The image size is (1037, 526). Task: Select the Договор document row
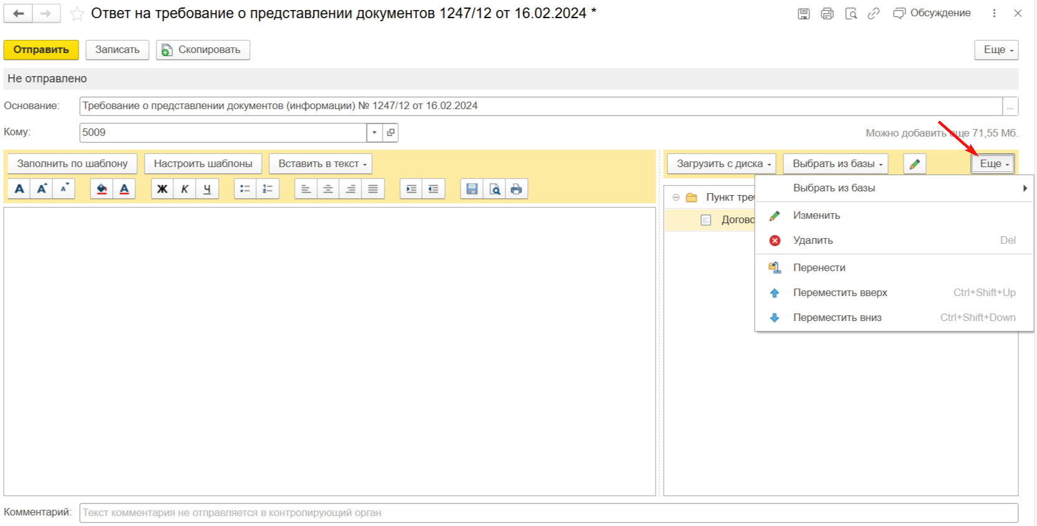pos(710,220)
